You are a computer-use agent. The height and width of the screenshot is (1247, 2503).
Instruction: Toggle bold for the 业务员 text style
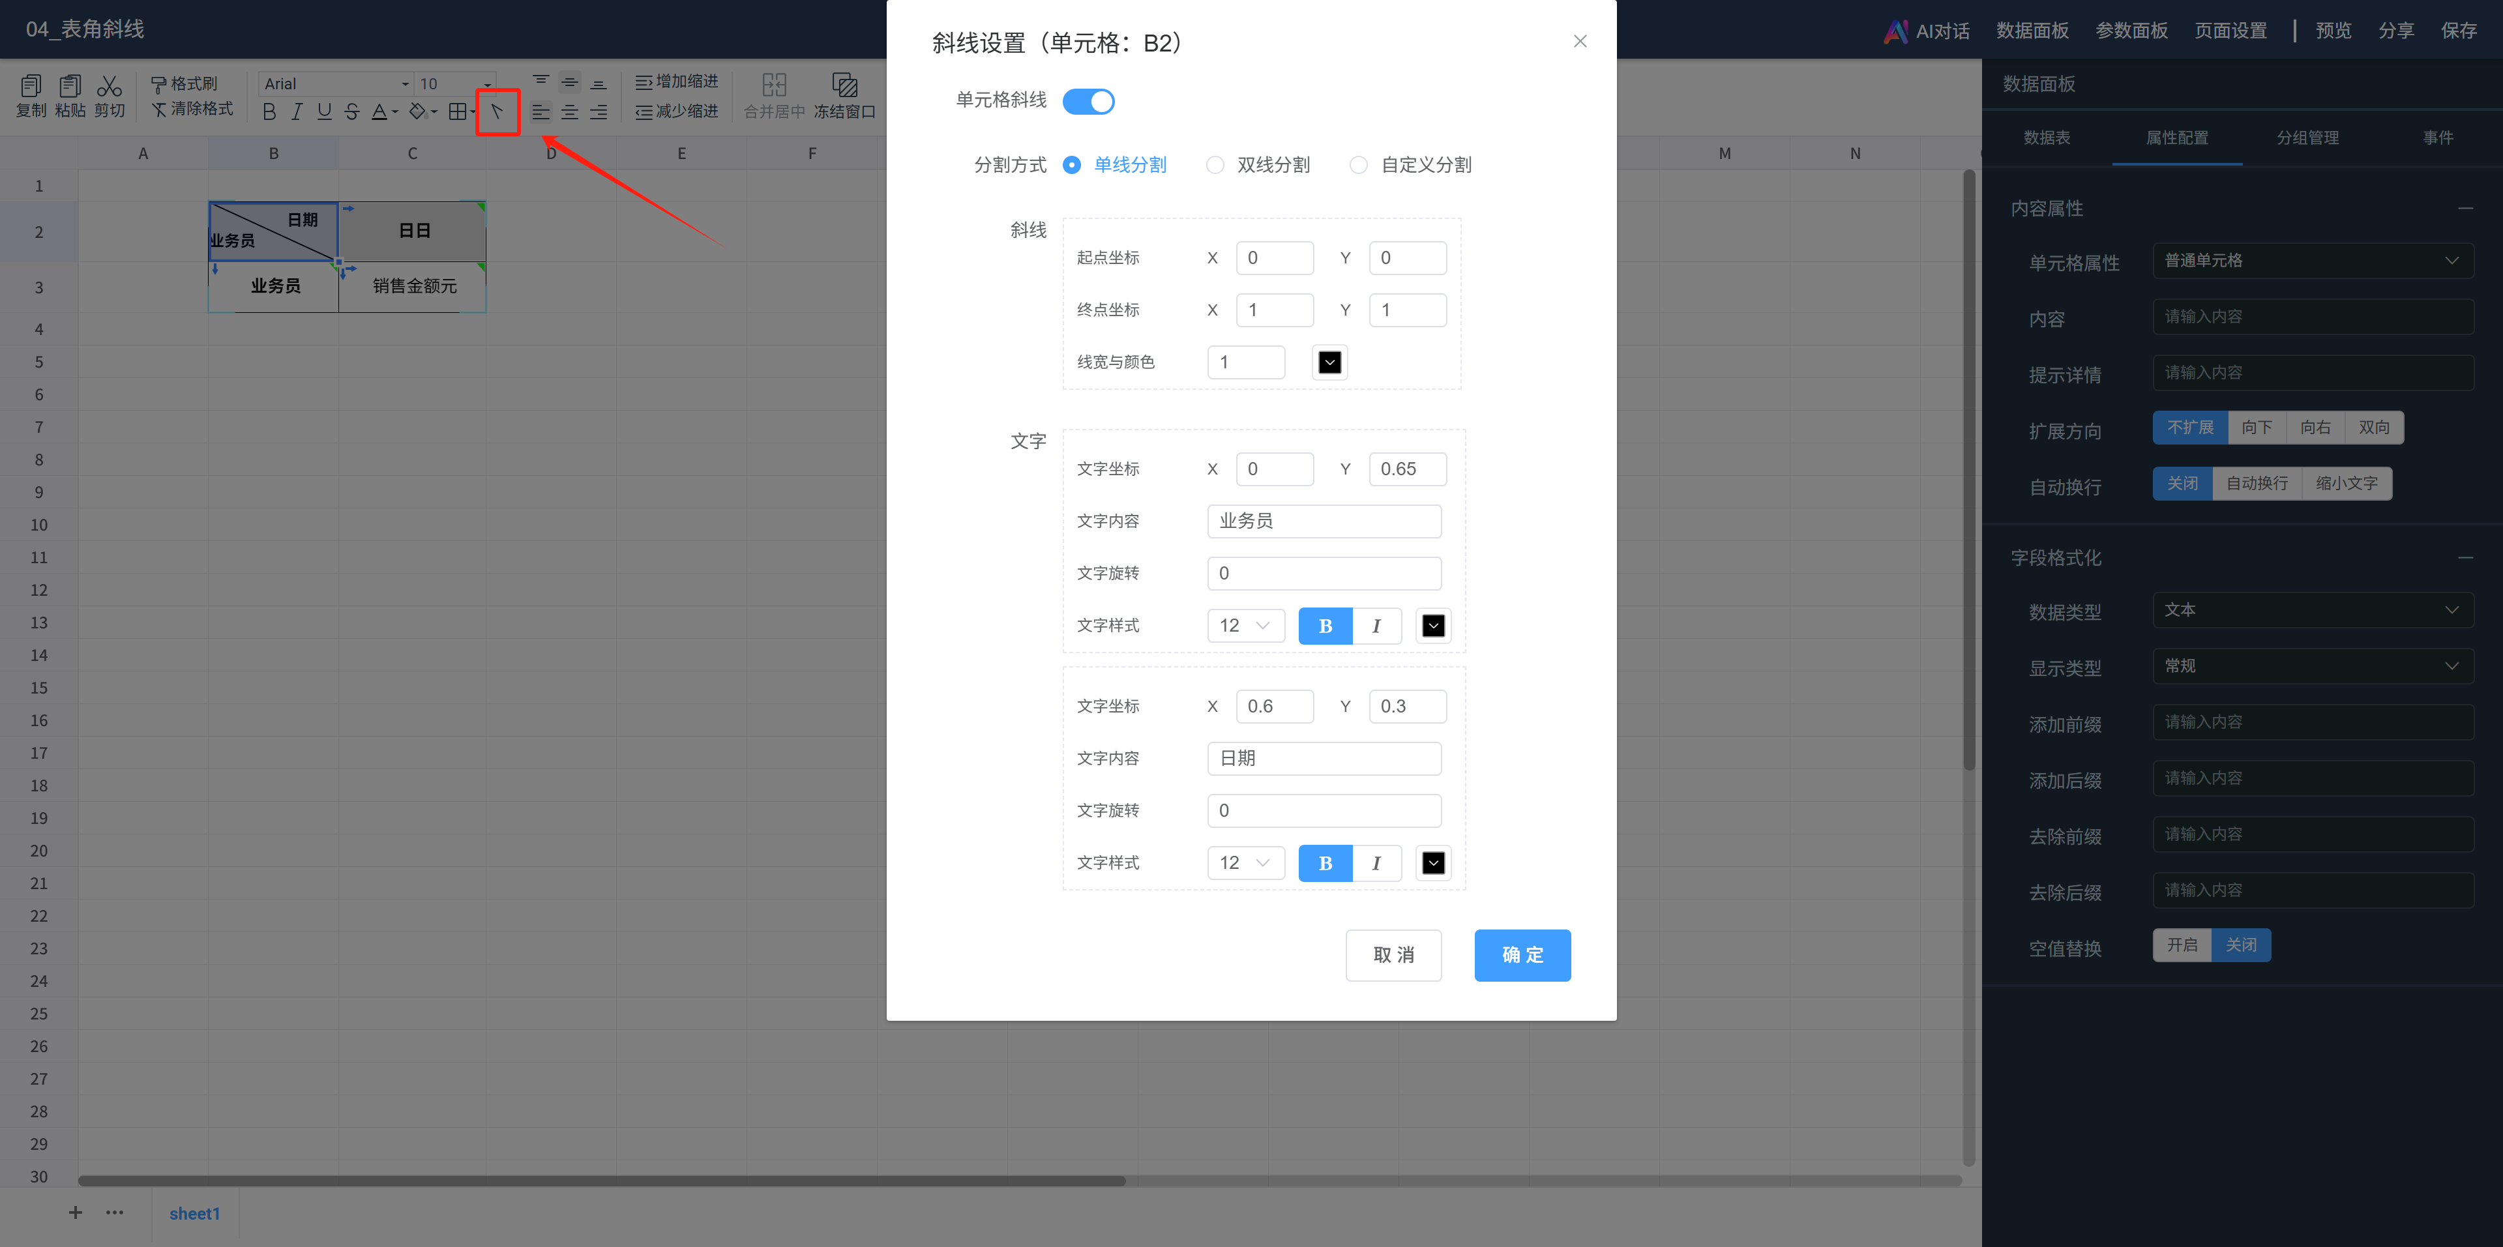[1324, 626]
